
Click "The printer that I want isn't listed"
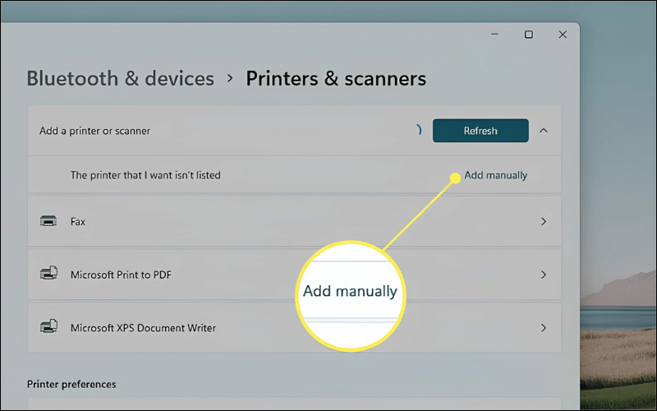click(x=145, y=175)
